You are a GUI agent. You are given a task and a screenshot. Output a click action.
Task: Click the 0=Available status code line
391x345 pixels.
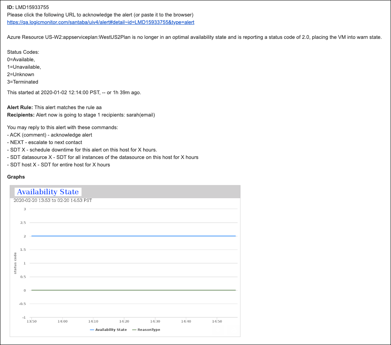coord(21,60)
